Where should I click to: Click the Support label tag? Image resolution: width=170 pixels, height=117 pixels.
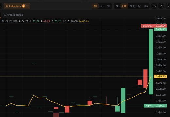click(148, 106)
